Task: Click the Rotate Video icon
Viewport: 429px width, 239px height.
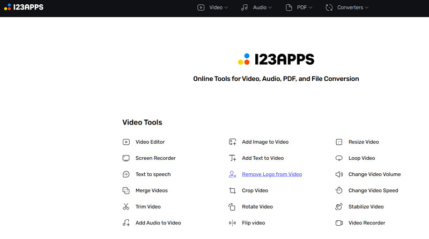Action: tap(232, 207)
